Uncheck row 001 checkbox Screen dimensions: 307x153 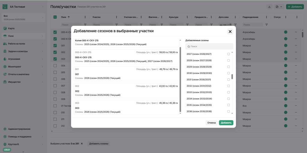(55, 46)
